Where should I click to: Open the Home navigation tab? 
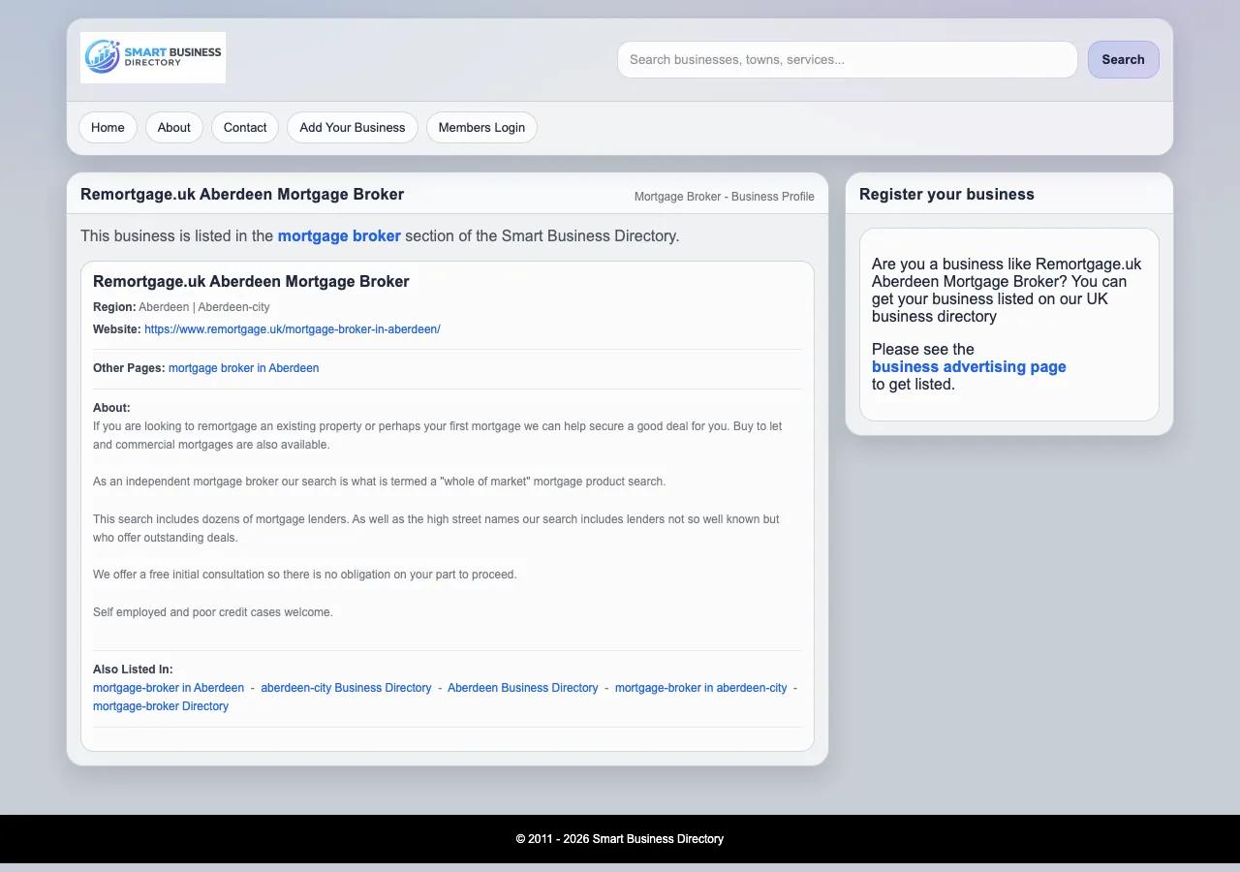pos(108,127)
